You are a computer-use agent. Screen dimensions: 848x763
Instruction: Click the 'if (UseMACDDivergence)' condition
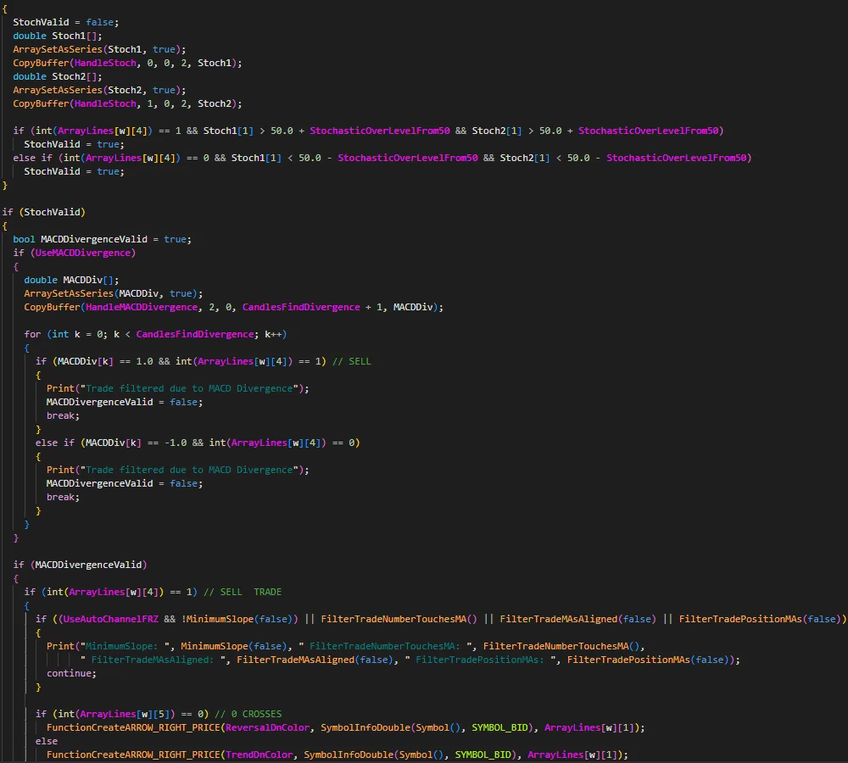point(75,253)
